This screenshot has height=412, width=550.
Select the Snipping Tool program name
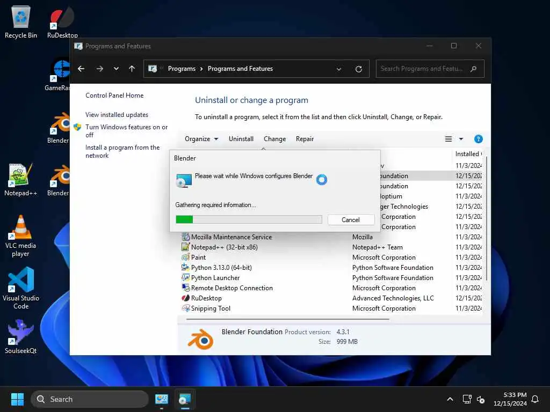pos(211,308)
